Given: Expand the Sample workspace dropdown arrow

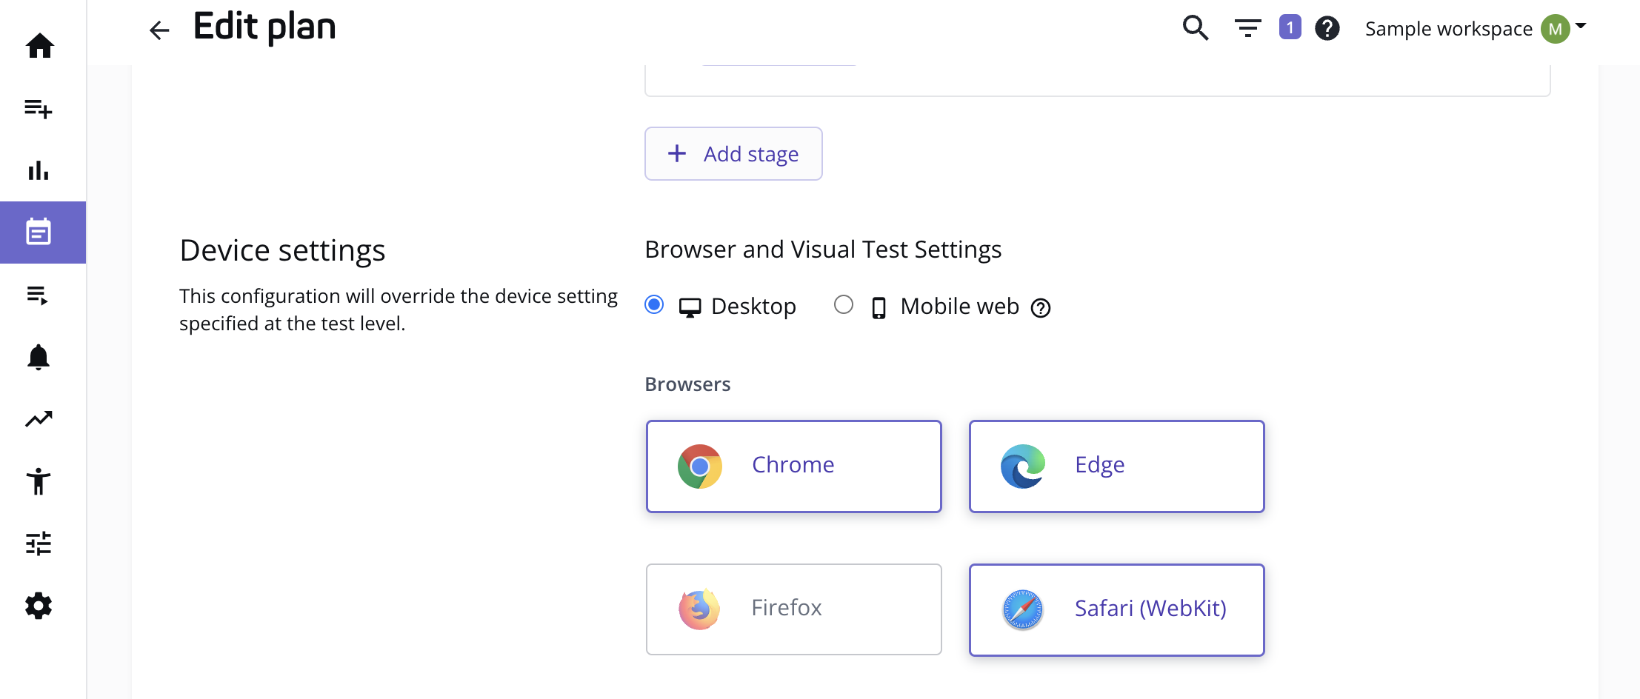Looking at the screenshot, I should [1581, 26].
